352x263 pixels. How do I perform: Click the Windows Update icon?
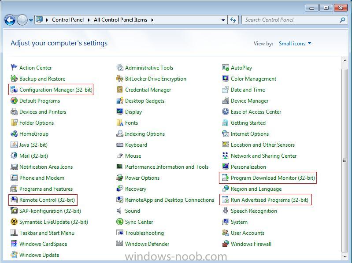[14, 255]
